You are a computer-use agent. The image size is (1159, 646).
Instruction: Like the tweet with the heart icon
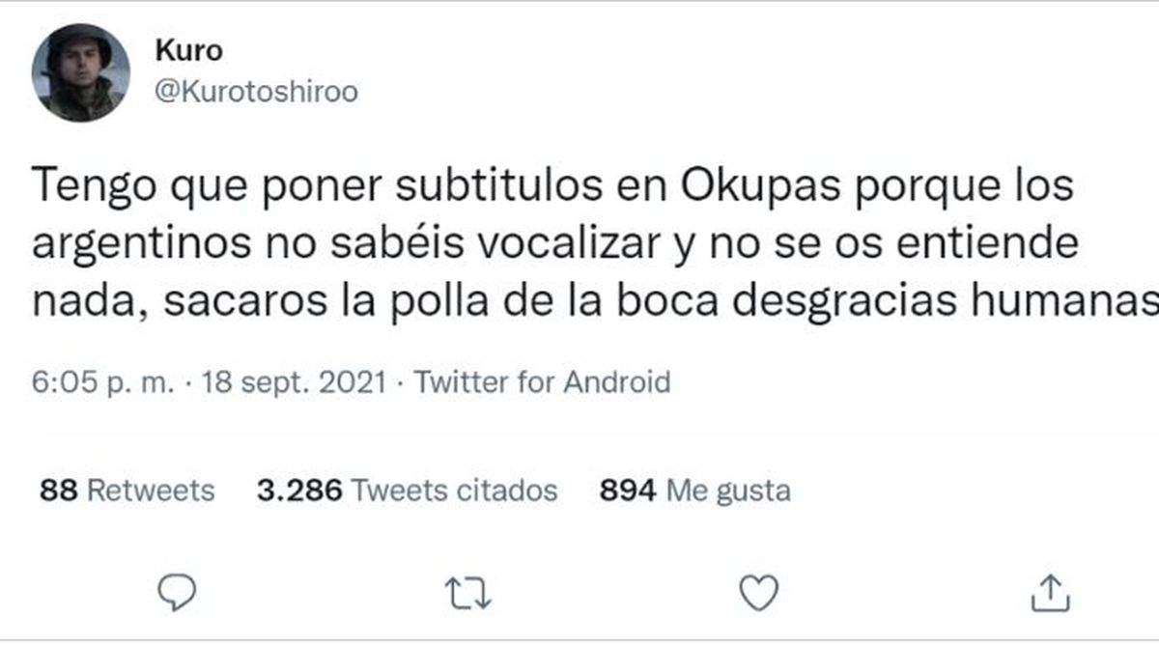[x=758, y=591]
